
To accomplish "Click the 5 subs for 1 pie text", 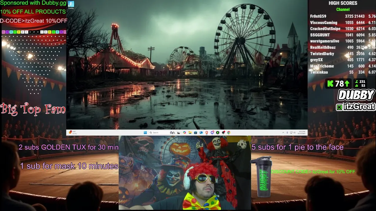I will coord(297,147).
